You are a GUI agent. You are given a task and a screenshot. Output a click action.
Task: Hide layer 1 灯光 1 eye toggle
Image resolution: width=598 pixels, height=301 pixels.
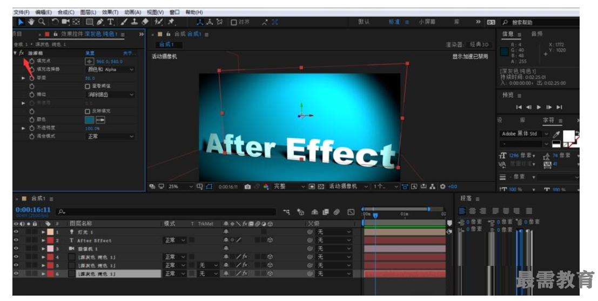pos(16,232)
